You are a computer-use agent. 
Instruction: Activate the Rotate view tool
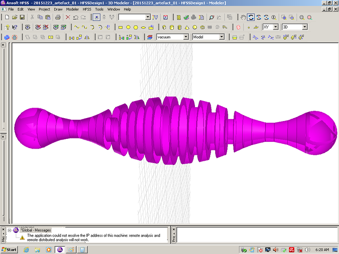coord(251,17)
